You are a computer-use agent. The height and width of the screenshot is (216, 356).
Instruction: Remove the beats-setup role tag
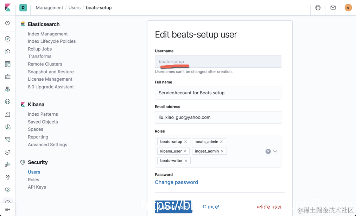click(x=185, y=142)
